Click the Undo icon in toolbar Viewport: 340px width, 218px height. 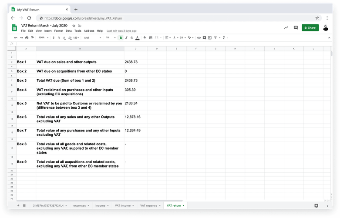point(16,38)
